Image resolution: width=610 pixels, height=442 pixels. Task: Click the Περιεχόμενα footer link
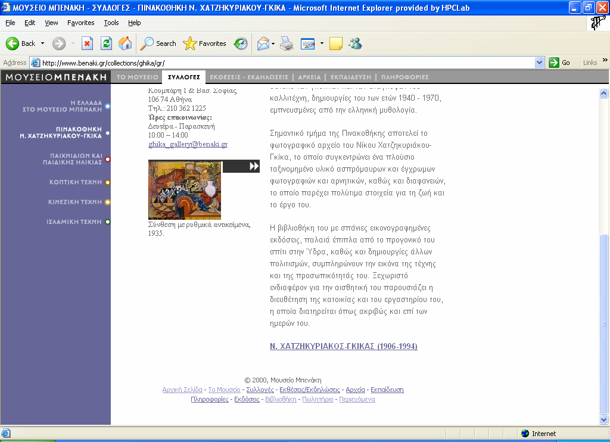(x=357, y=399)
